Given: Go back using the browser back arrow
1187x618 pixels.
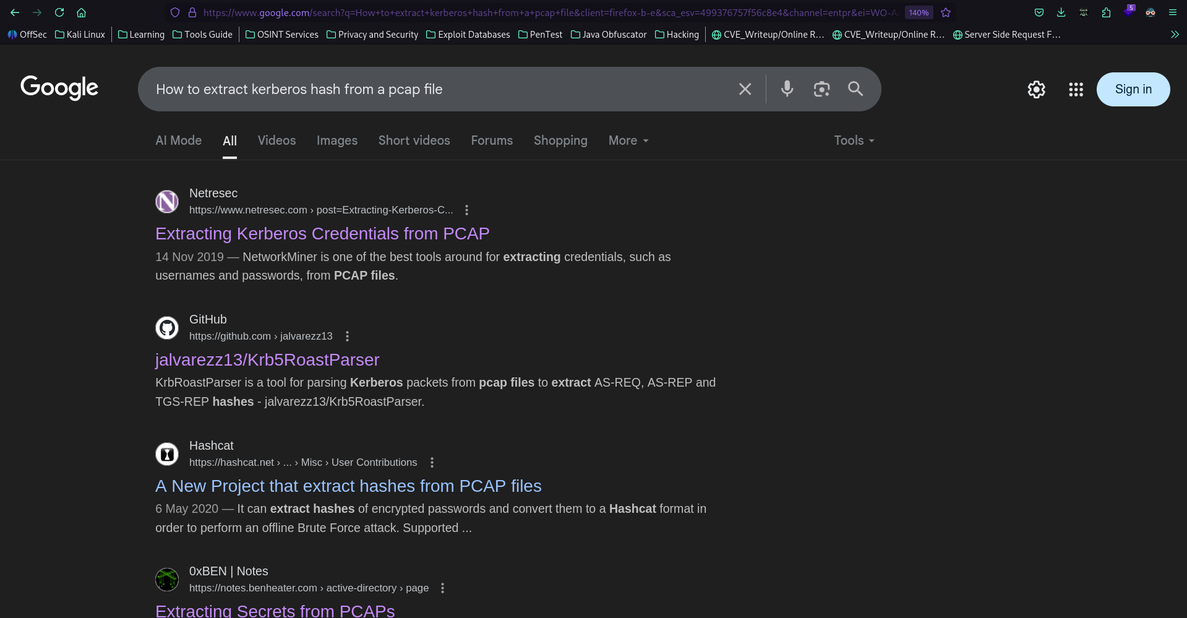Looking at the screenshot, I should point(15,12).
